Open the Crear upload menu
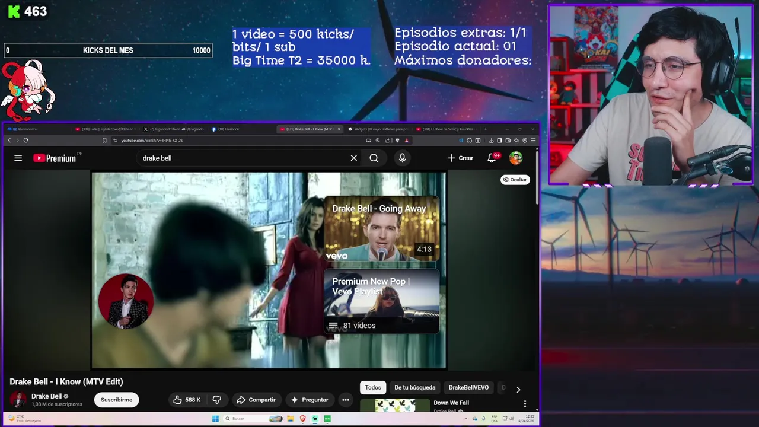Viewport: 759px width, 427px height. coord(460,158)
